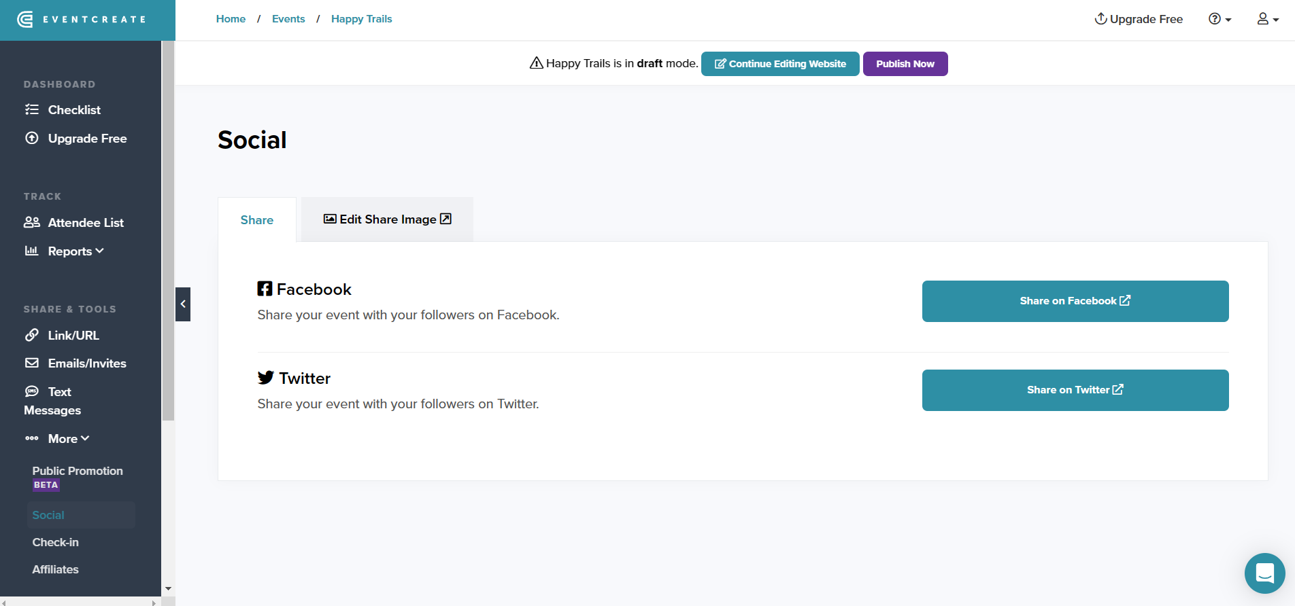
Task: Open the help question mark dropdown
Action: click(1220, 19)
